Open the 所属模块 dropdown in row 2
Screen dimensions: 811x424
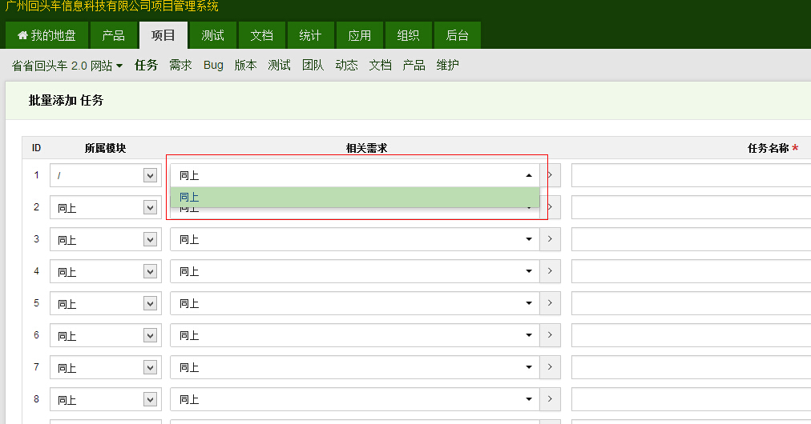click(x=106, y=208)
